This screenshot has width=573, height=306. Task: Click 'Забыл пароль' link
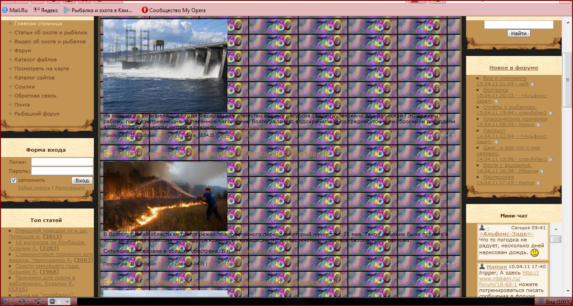click(34, 188)
